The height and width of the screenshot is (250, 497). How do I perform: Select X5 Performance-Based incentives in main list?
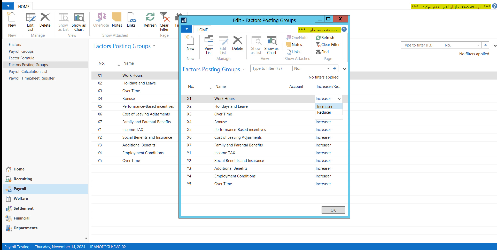(x=135, y=106)
